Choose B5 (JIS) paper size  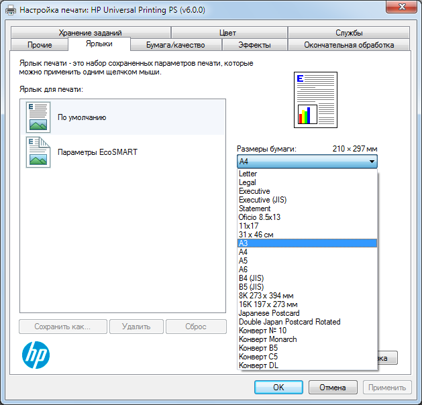coord(307,287)
